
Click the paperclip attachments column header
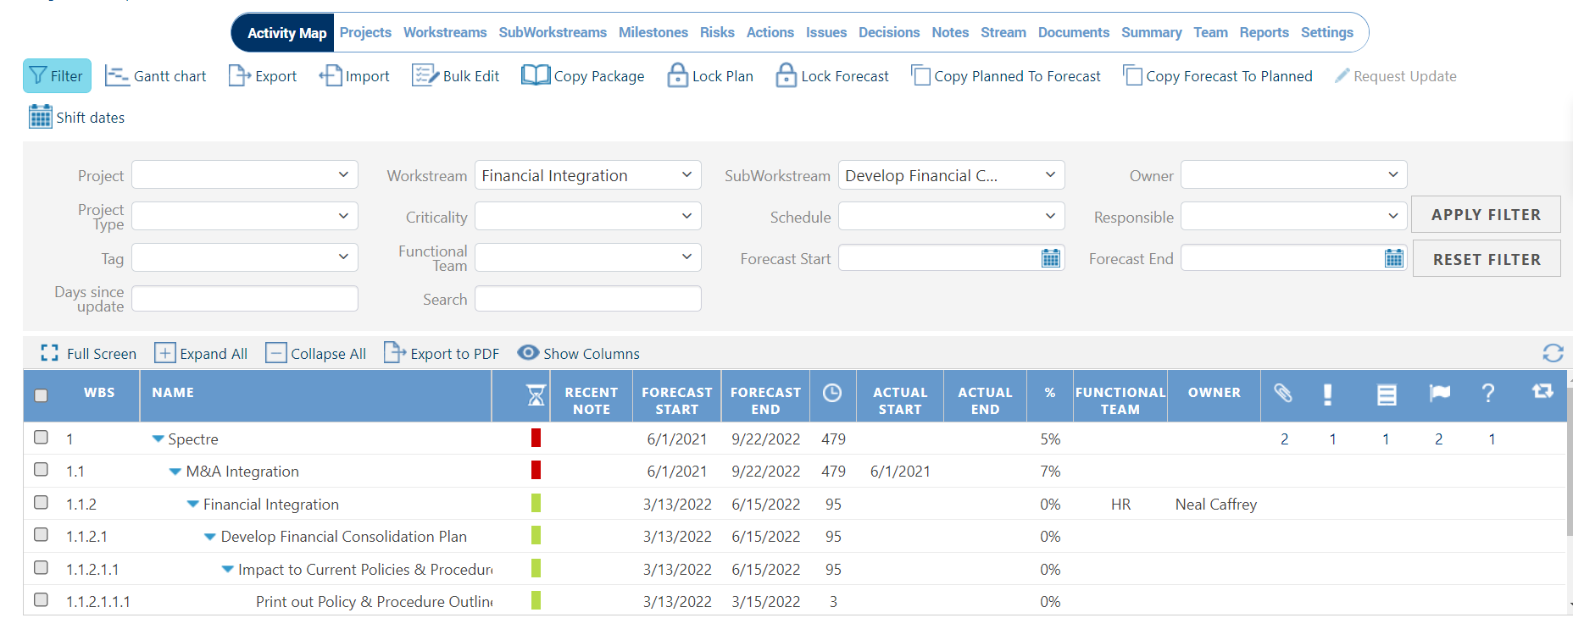click(x=1283, y=393)
